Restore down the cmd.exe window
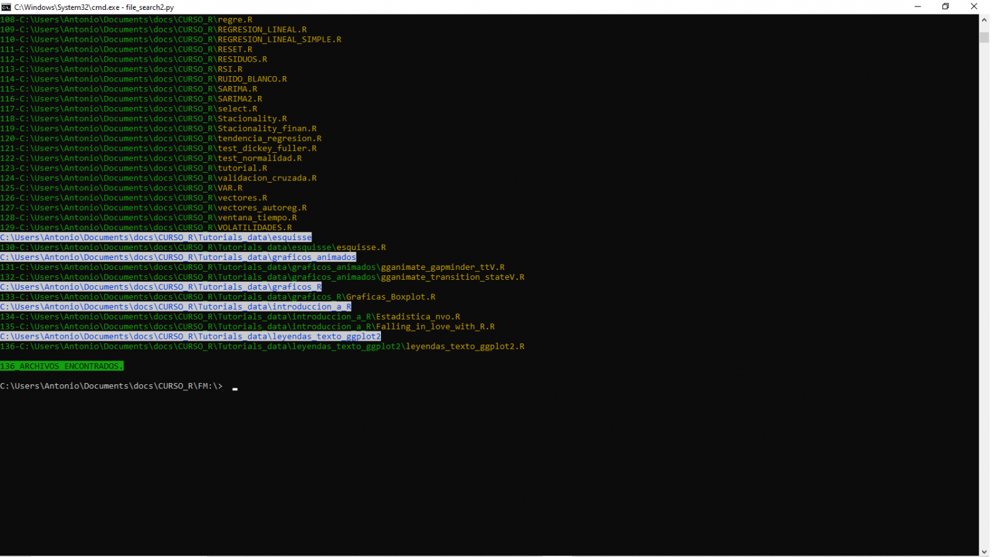The image size is (992, 557). point(946,7)
